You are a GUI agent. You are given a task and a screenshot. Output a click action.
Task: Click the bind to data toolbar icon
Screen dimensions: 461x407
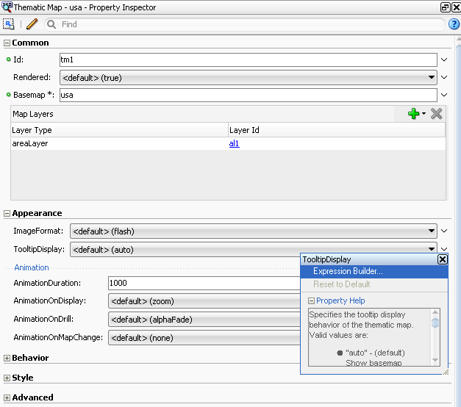point(9,24)
